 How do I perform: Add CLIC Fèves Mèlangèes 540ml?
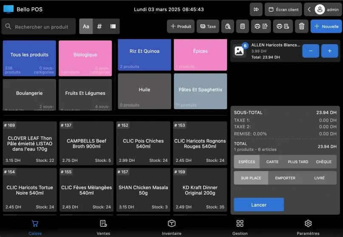[x=86, y=190]
